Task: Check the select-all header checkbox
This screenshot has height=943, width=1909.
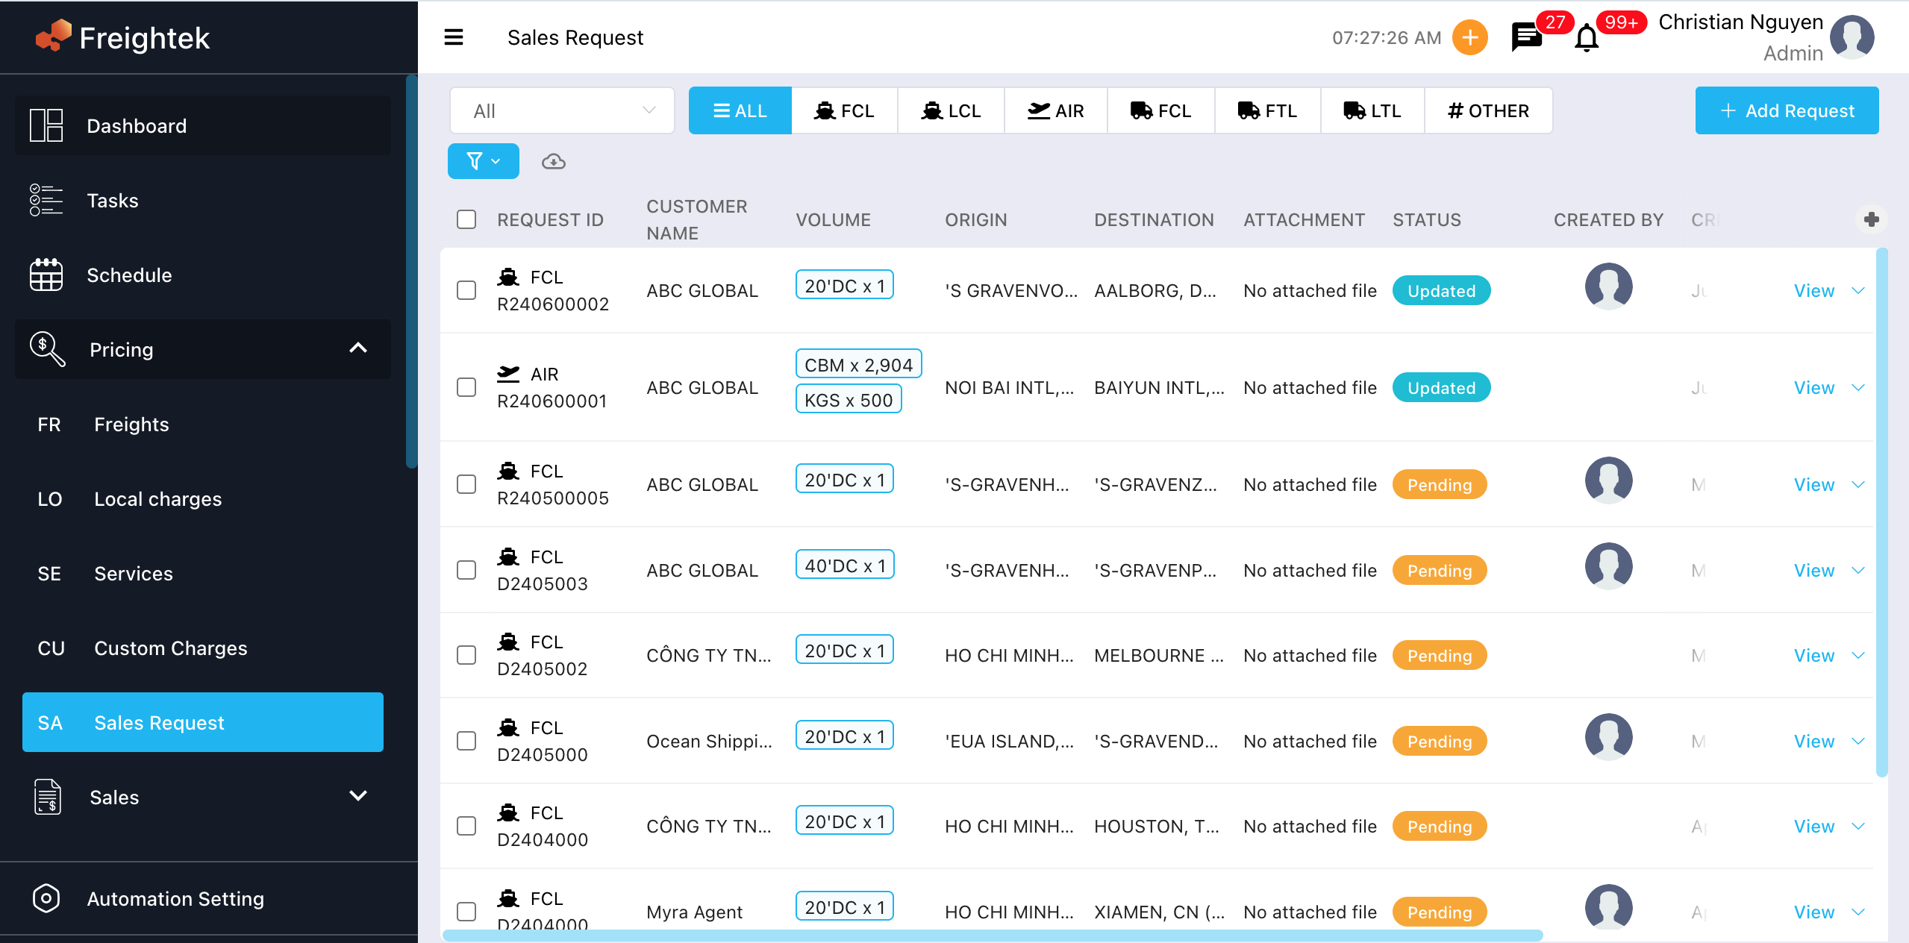Action: pyautogui.click(x=466, y=219)
